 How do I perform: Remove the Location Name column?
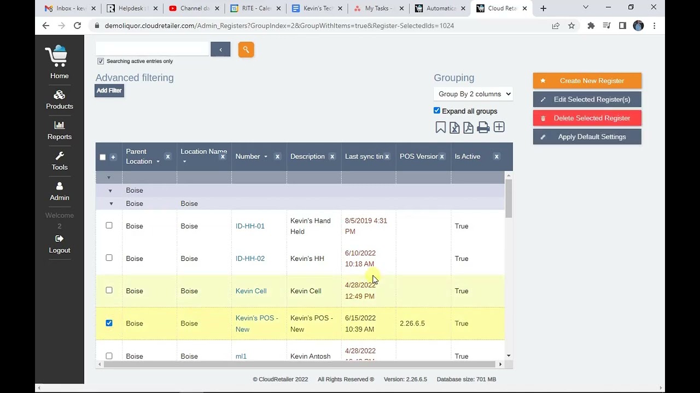(223, 157)
